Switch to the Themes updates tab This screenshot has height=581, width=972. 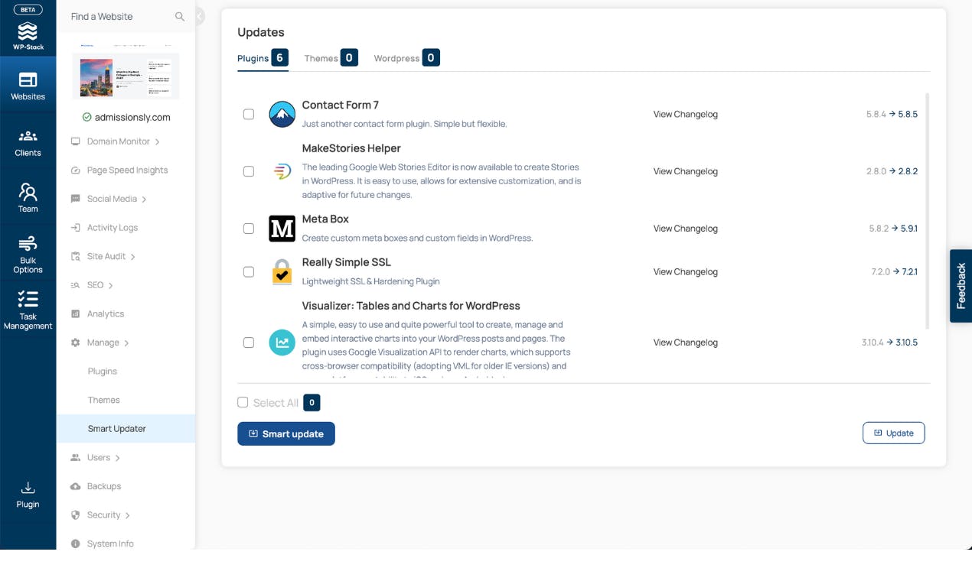pyautogui.click(x=331, y=58)
